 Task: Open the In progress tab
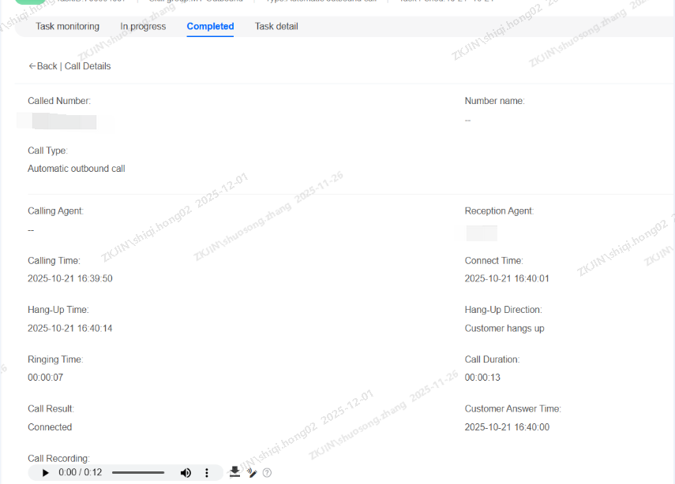pos(143,26)
